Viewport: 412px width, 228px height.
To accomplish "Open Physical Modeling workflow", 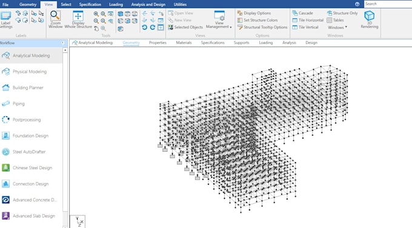I will [x=32, y=71].
